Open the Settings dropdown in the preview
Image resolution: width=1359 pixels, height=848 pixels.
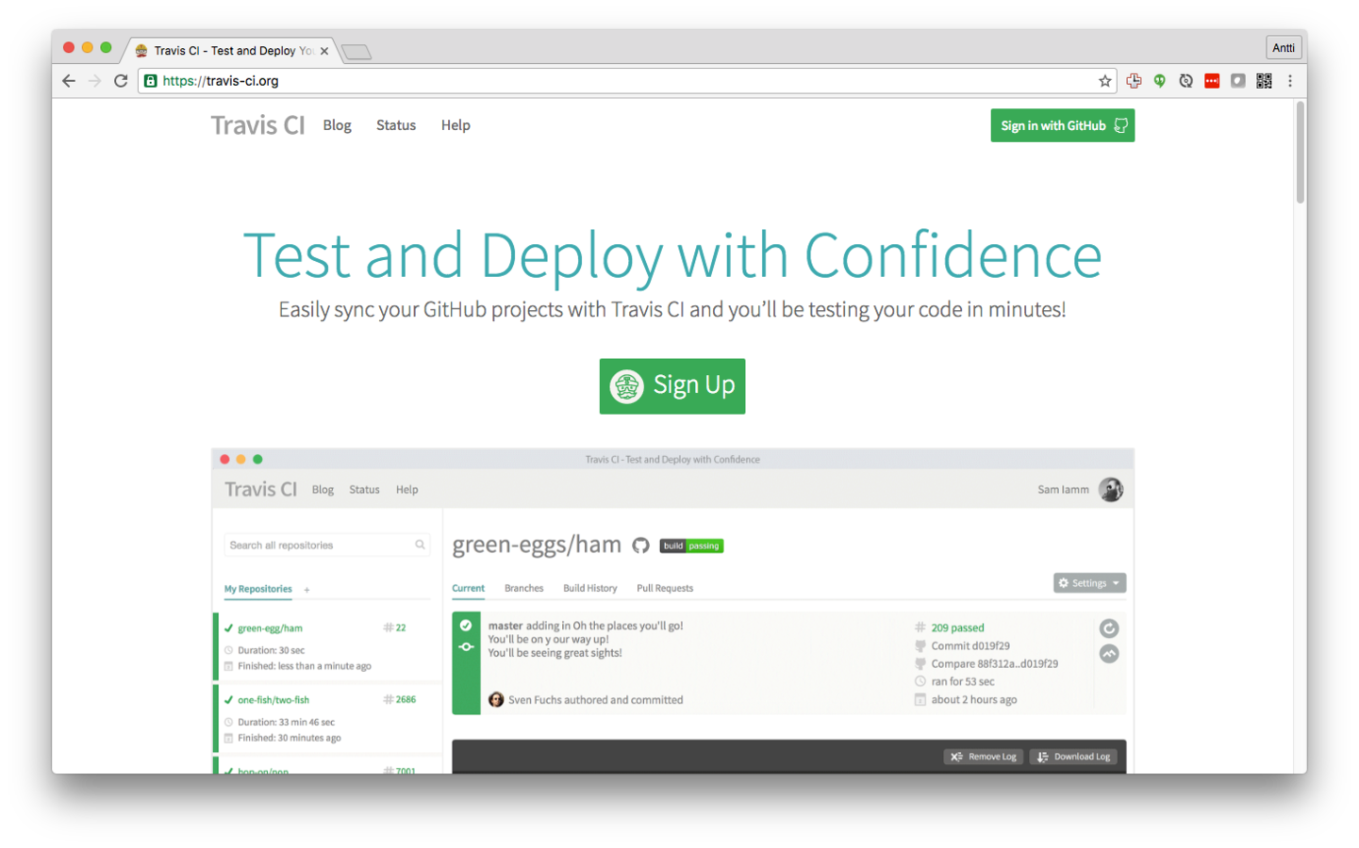(x=1089, y=583)
